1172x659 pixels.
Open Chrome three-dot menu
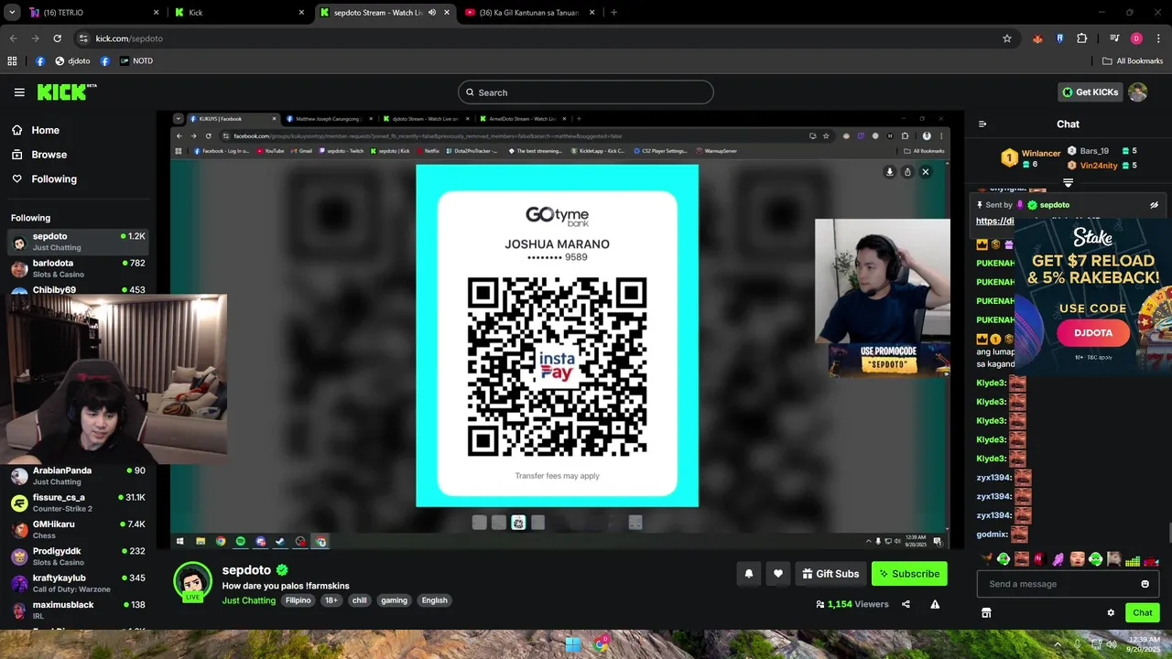(1159, 38)
